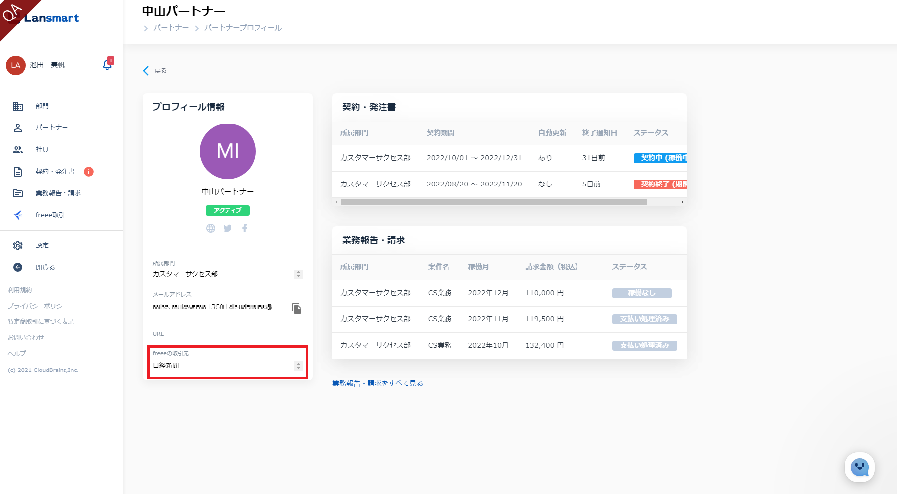Click the 稼働月 column header
Viewport: 897px width, 494px height.
tap(479, 267)
